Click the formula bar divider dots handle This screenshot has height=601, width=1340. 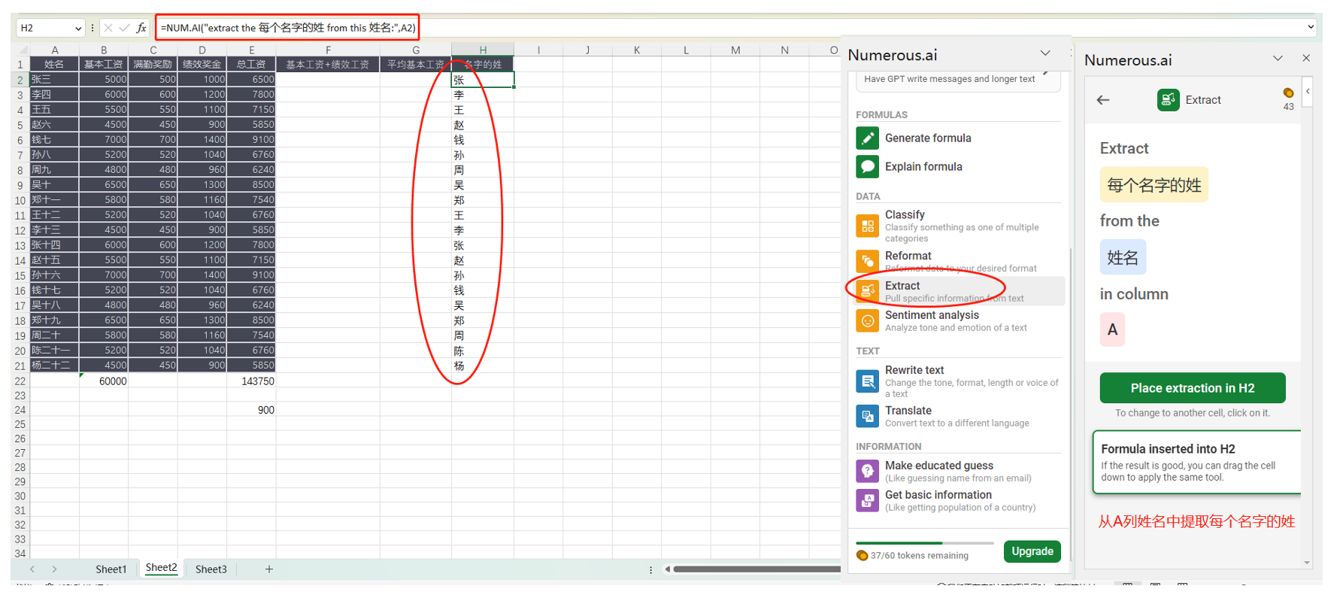pyautogui.click(x=92, y=28)
